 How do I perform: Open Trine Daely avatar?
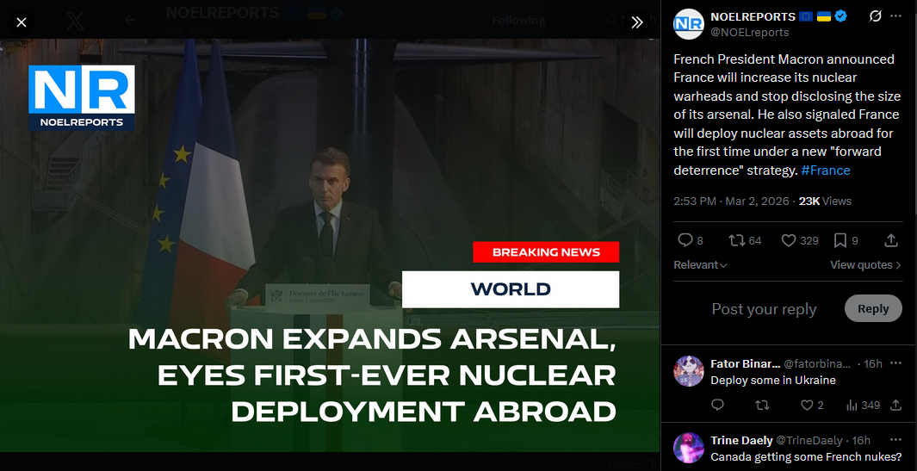click(688, 448)
